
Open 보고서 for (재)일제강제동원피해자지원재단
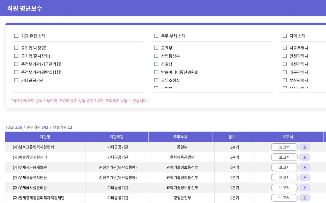click(284, 198)
